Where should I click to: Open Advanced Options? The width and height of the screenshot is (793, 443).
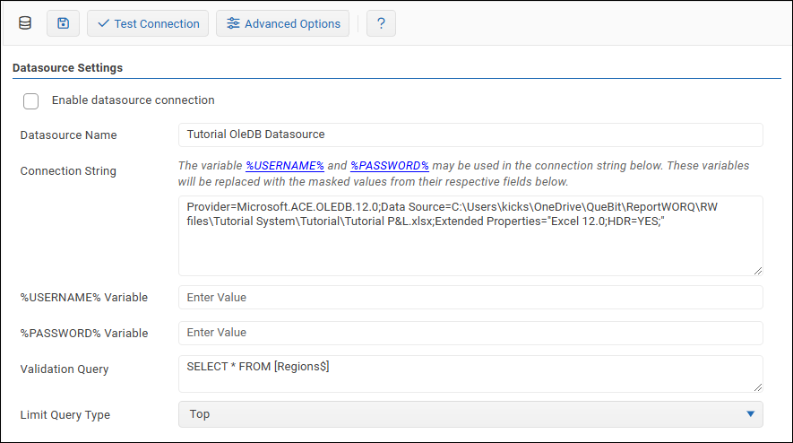click(x=283, y=23)
